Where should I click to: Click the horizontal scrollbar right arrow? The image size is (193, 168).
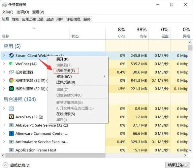click(x=185, y=155)
